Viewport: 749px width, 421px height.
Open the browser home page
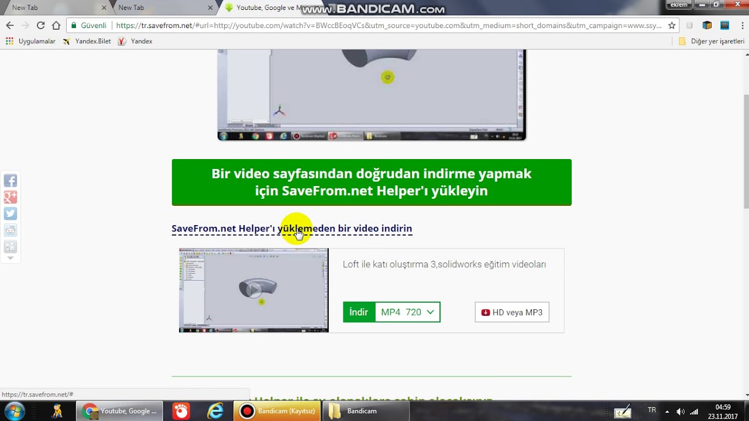coord(56,25)
